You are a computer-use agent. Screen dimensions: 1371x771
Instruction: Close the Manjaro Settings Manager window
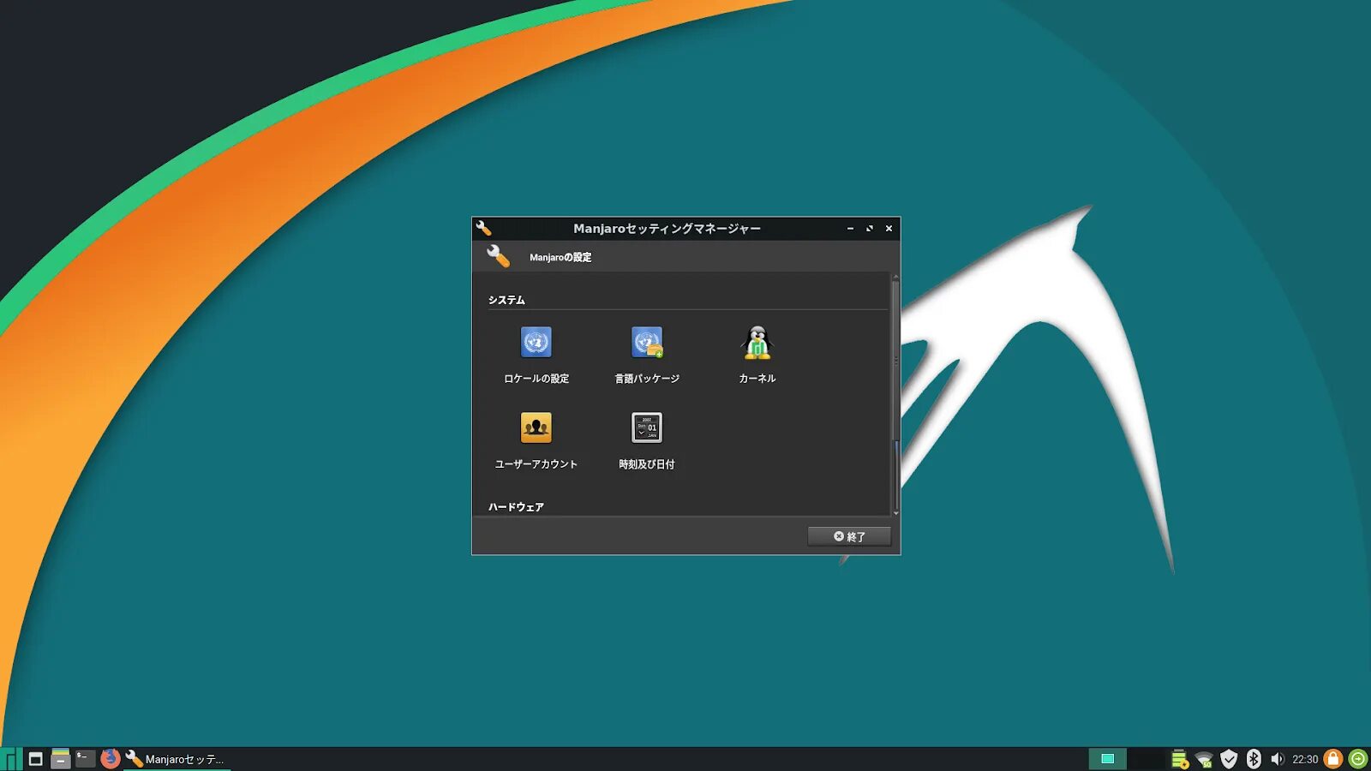click(889, 229)
